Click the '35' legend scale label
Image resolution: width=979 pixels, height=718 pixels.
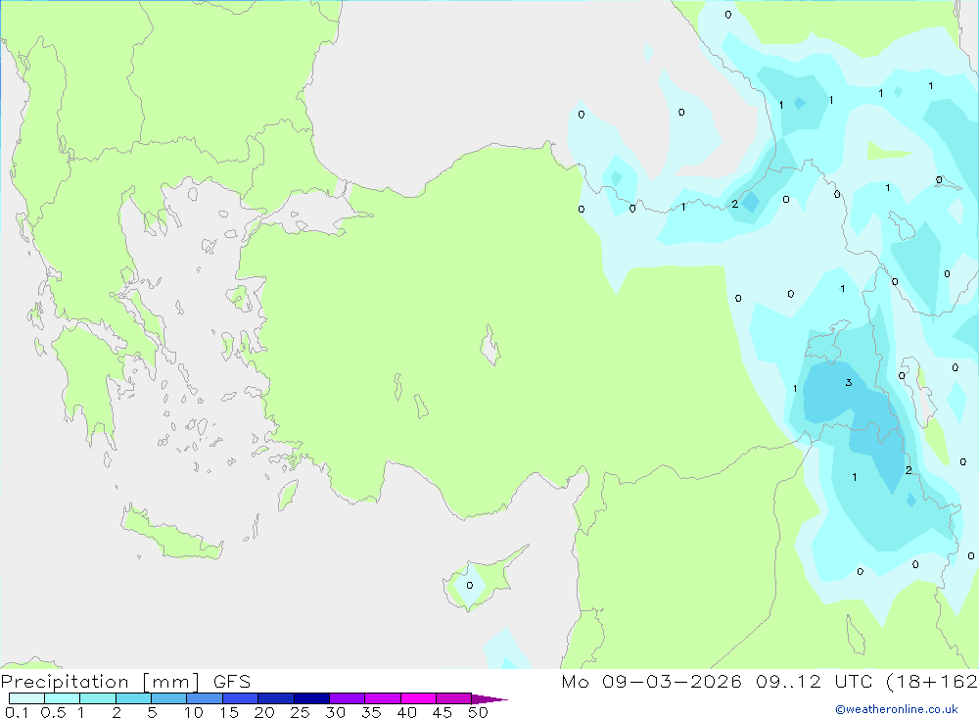click(x=371, y=712)
